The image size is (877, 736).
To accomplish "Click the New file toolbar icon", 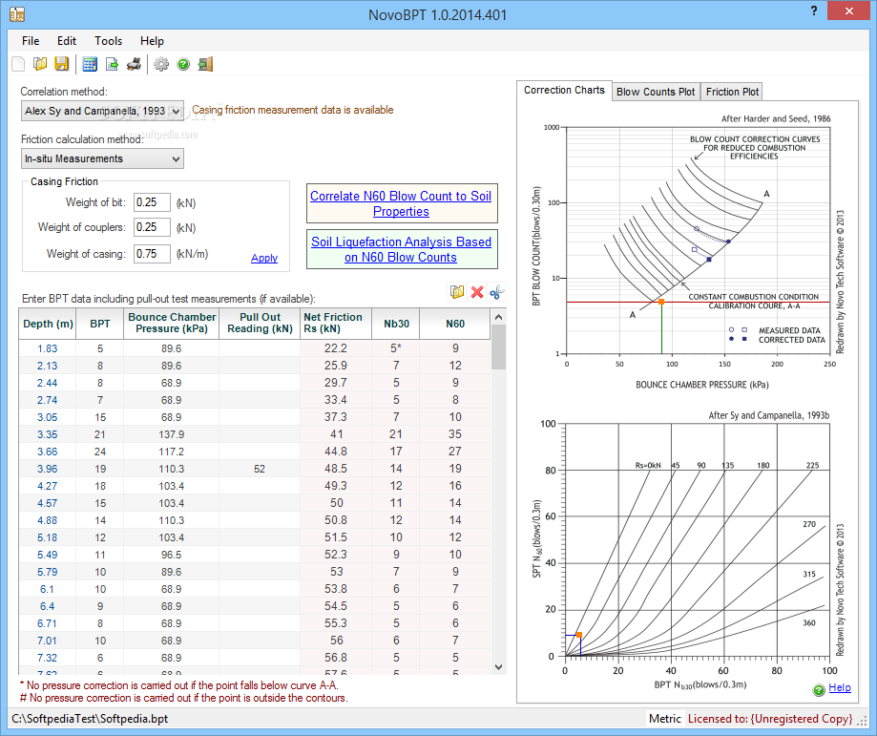I will pos(18,64).
